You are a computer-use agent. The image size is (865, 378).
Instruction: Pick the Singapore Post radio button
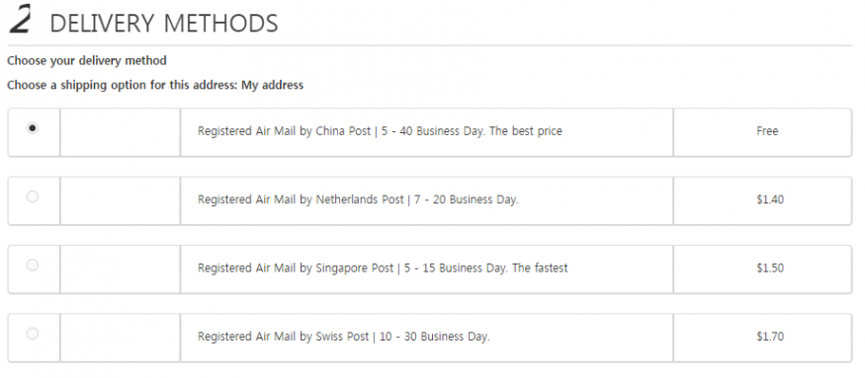(x=33, y=265)
